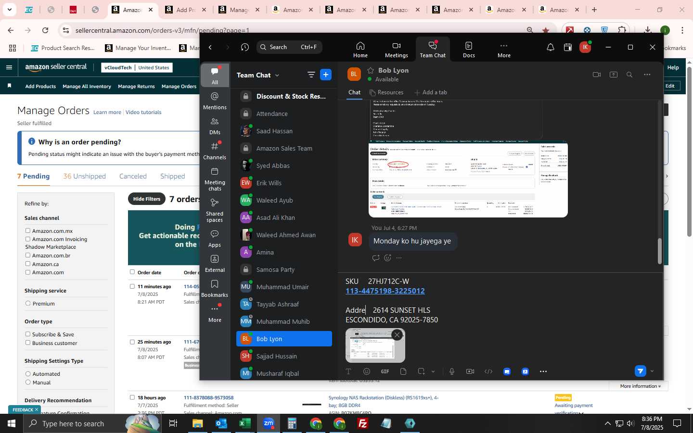Open Bookmarks in Zoom sidebar

coord(215,289)
